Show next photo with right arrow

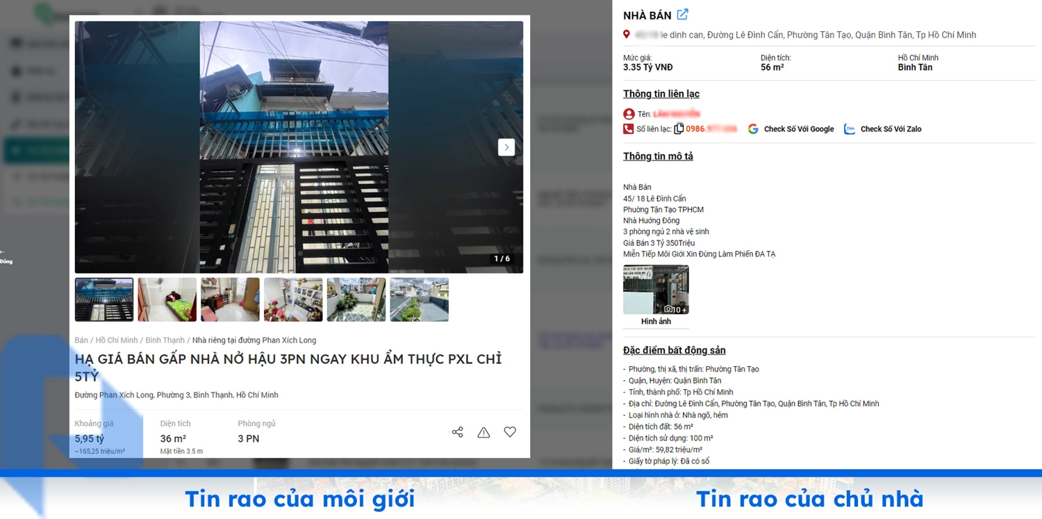(506, 147)
